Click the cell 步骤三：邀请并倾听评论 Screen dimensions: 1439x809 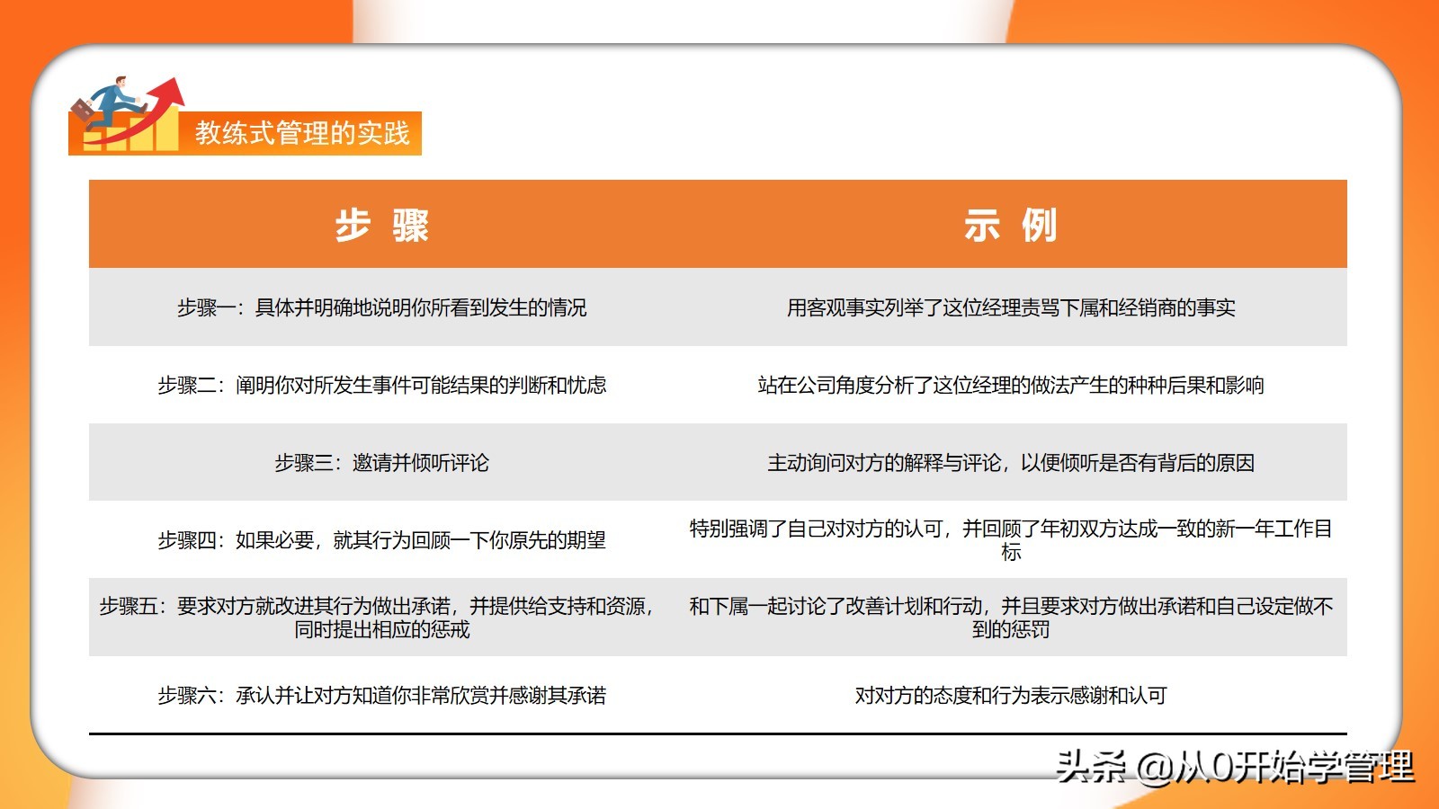(x=382, y=462)
